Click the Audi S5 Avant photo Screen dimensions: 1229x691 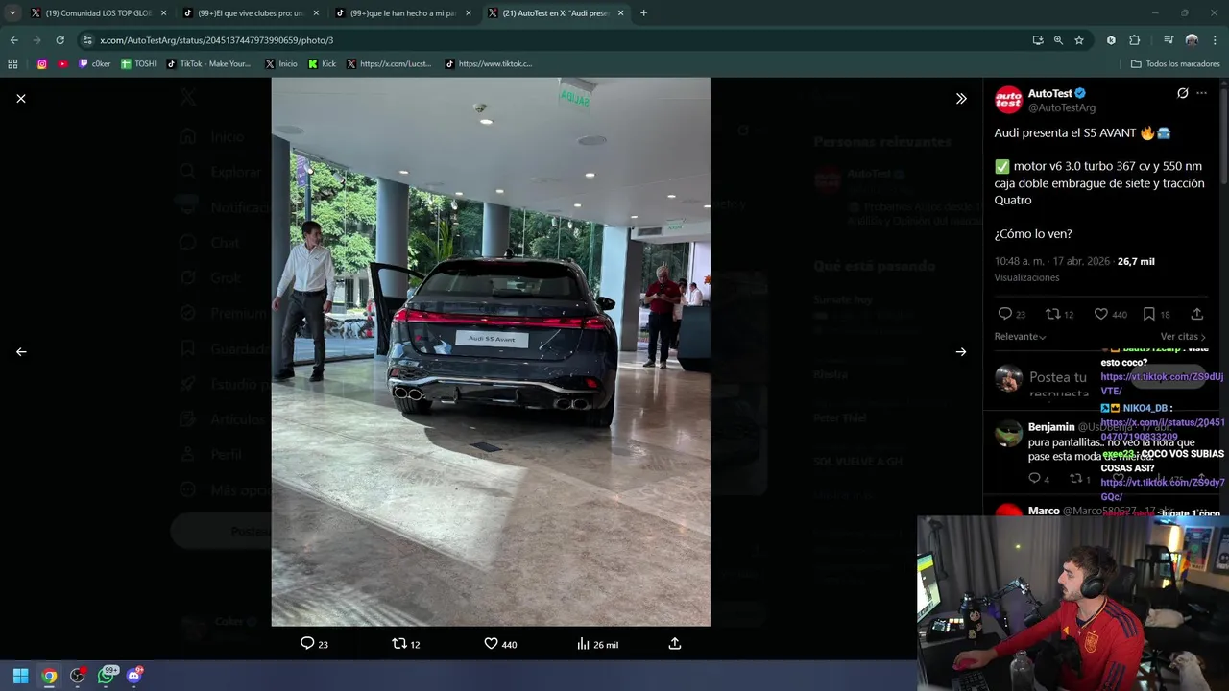coord(491,352)
